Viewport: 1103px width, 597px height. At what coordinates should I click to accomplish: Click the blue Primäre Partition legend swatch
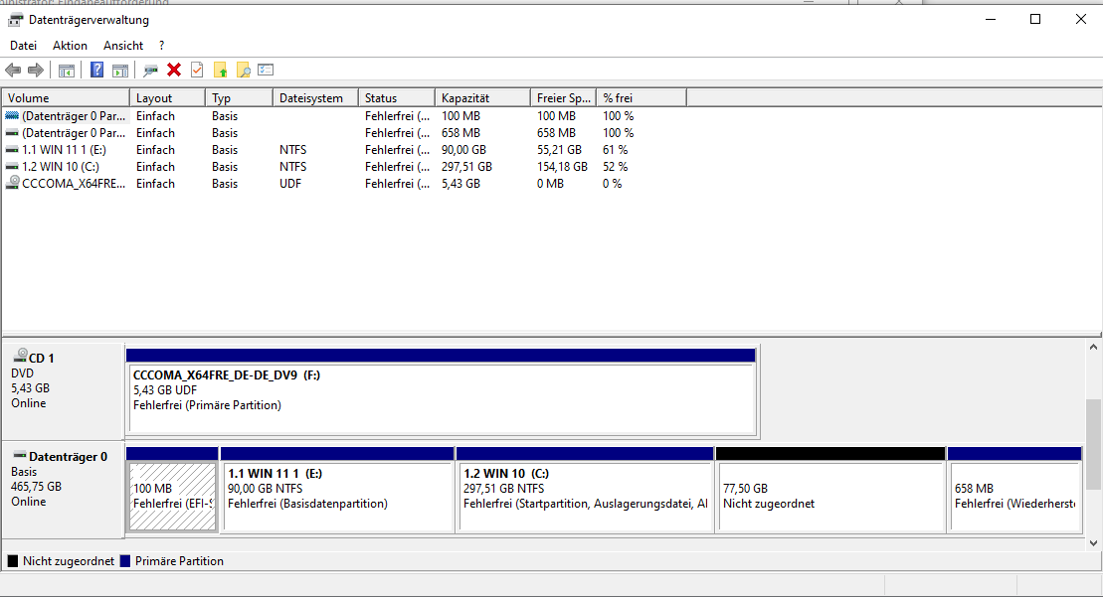(x=125, y=561)
